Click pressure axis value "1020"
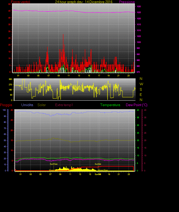179x212 pixels. pos(139,19)
